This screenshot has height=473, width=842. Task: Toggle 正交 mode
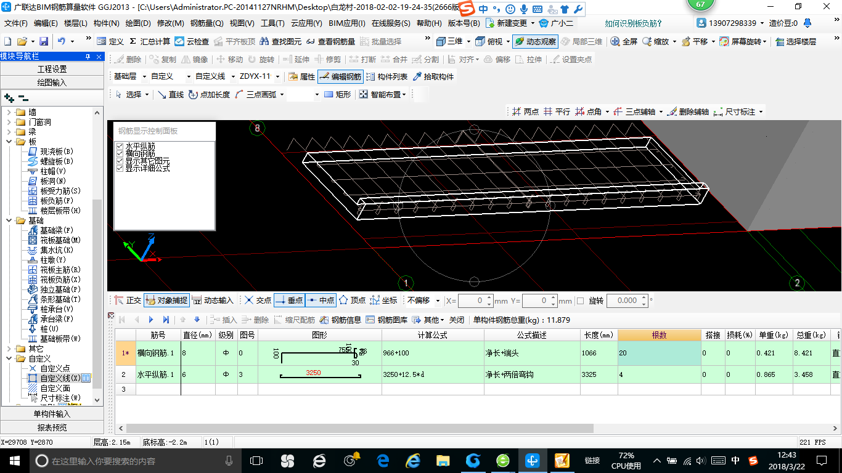[128, 301]
